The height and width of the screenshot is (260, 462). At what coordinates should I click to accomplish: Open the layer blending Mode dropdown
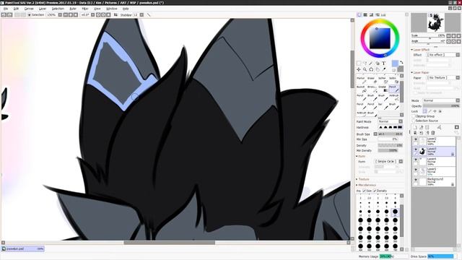441,100
